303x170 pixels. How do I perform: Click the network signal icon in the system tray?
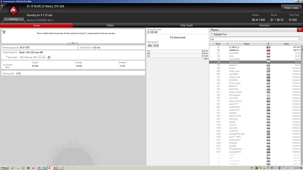[x=287, y=168]
